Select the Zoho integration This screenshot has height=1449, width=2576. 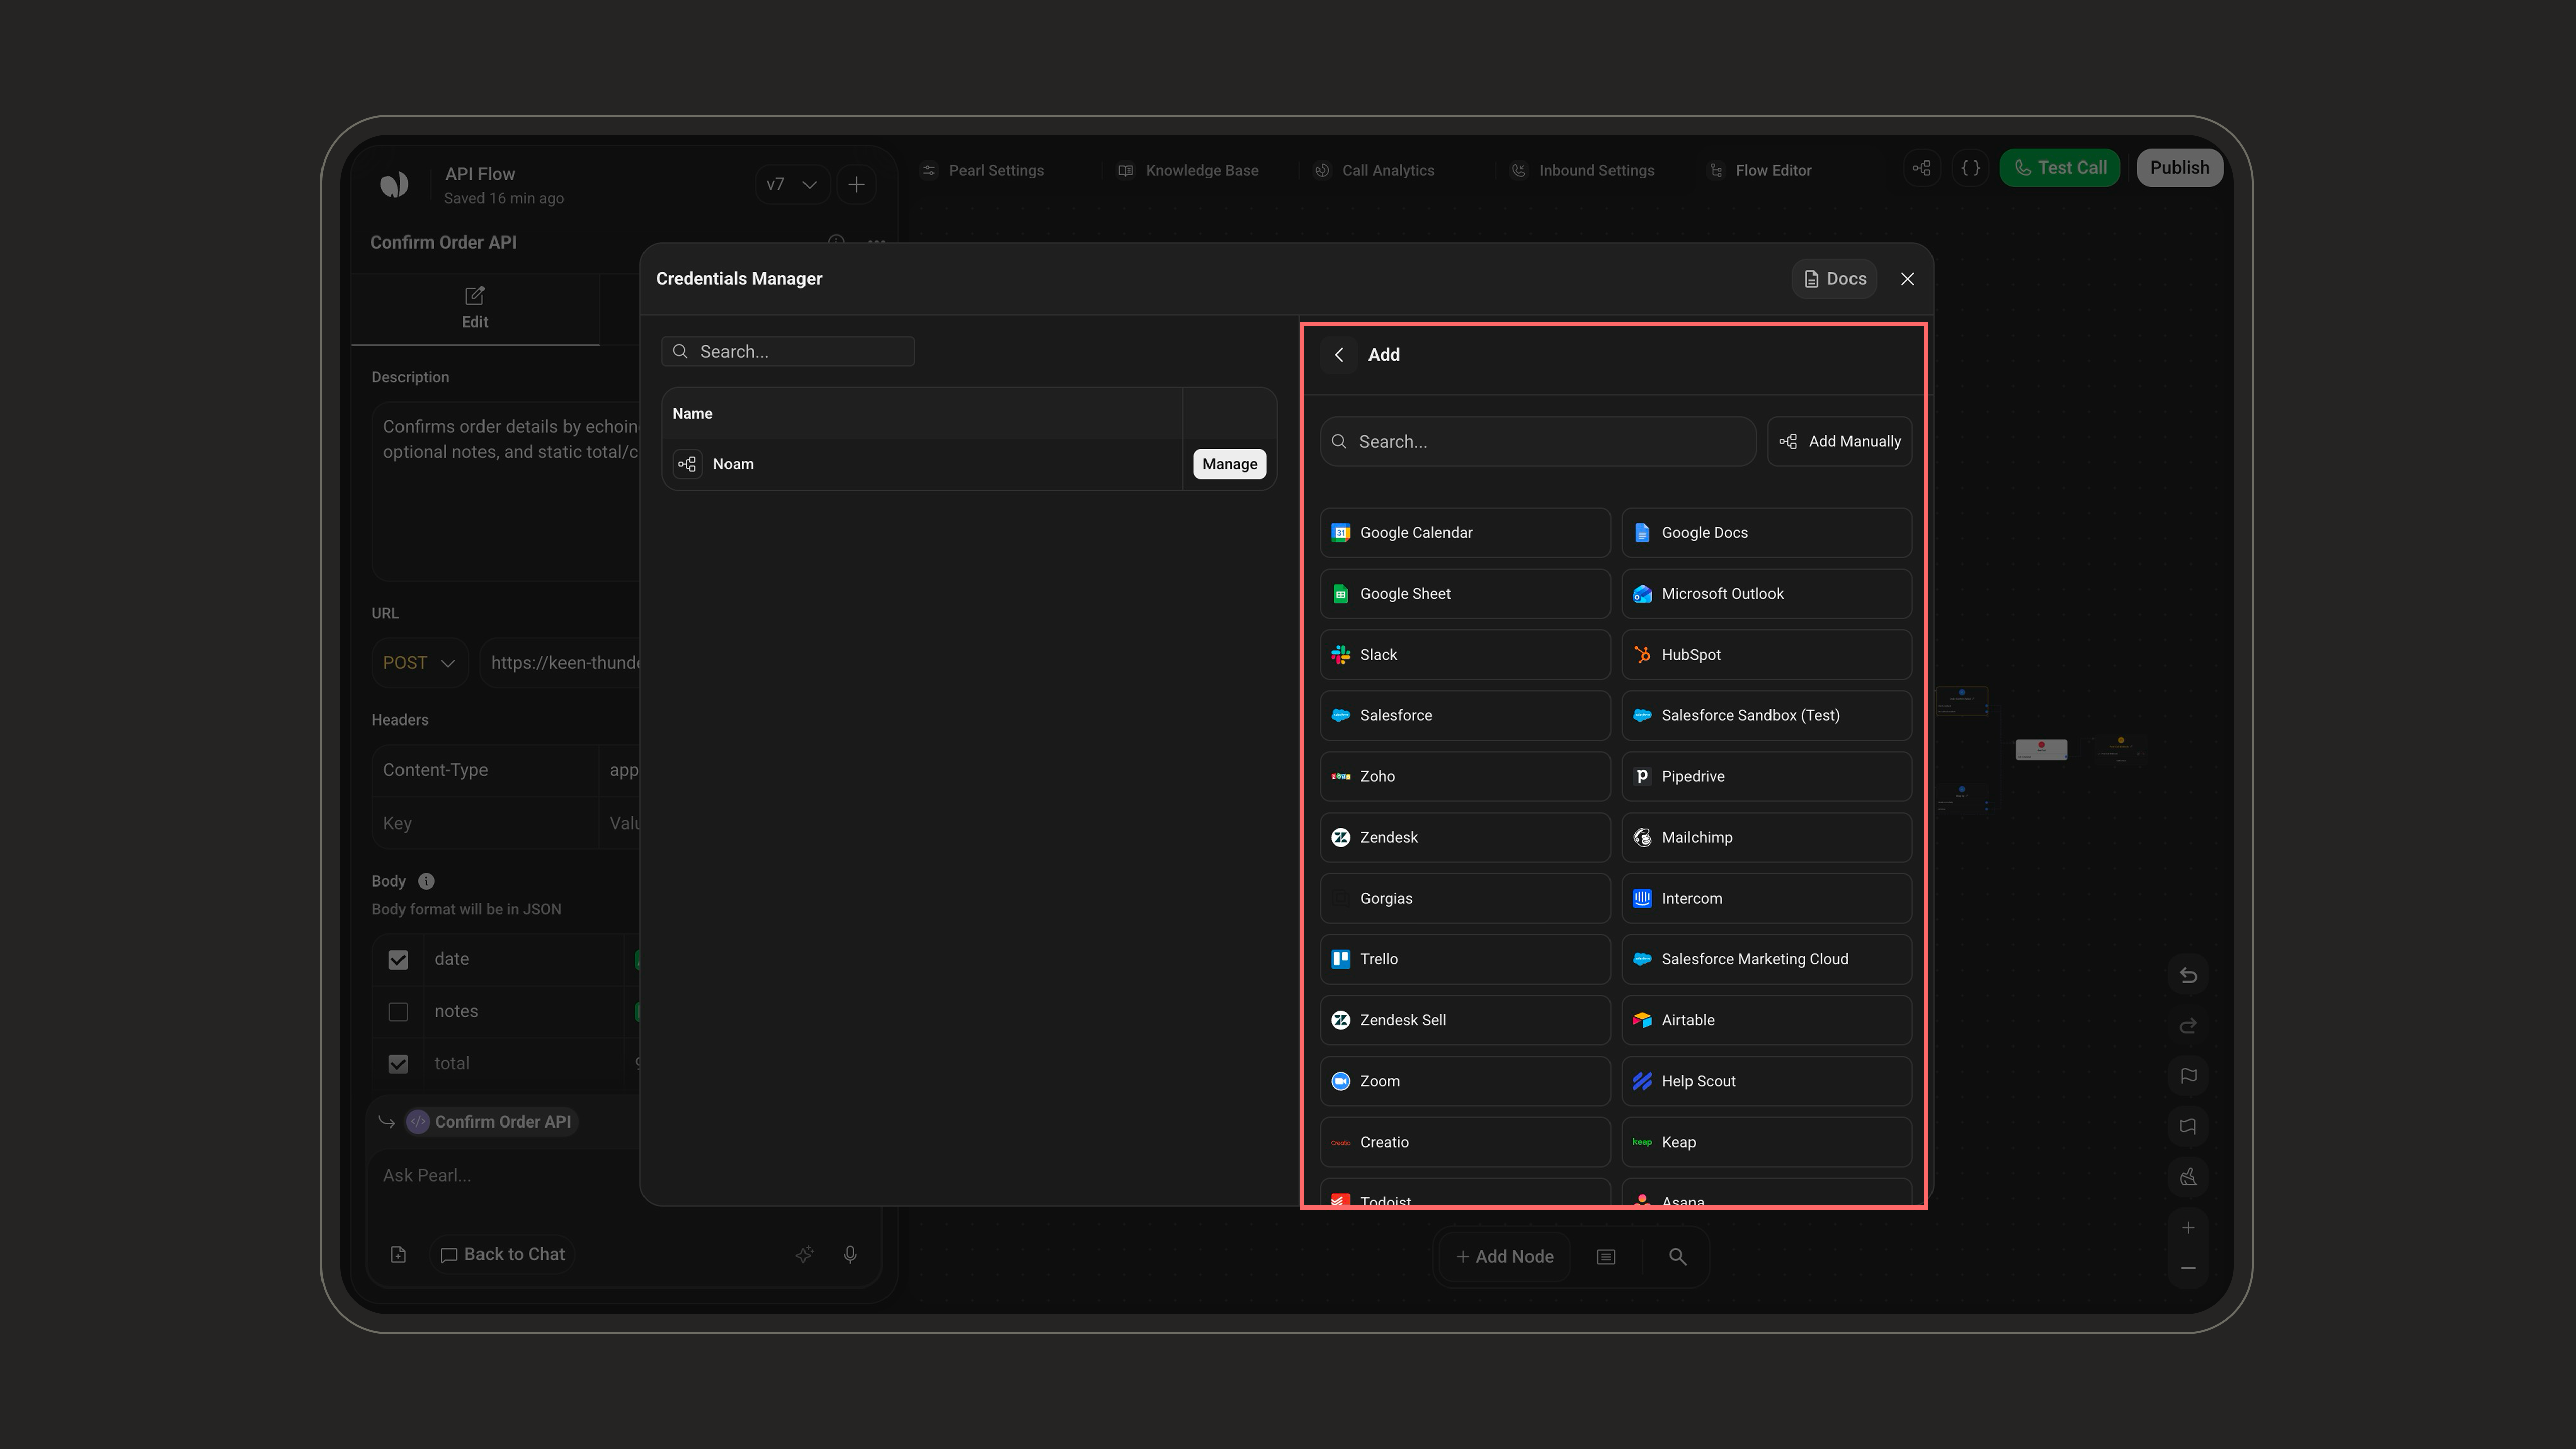(x=1465, y=777)
